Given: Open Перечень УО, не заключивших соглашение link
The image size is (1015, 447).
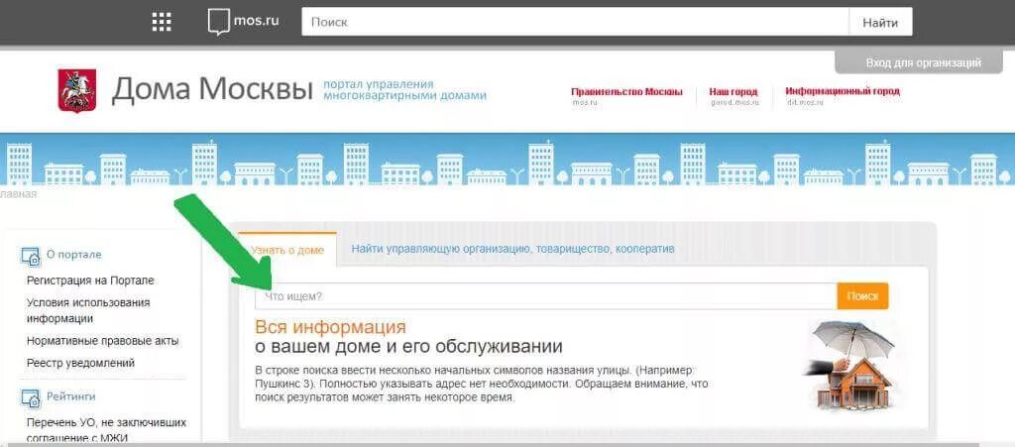Looking at the screenshot, I should click(x=106, y=431).
